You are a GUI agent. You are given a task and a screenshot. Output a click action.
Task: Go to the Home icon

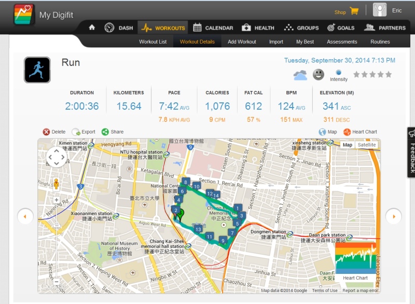pyautogui.click(x=92, y=28)
